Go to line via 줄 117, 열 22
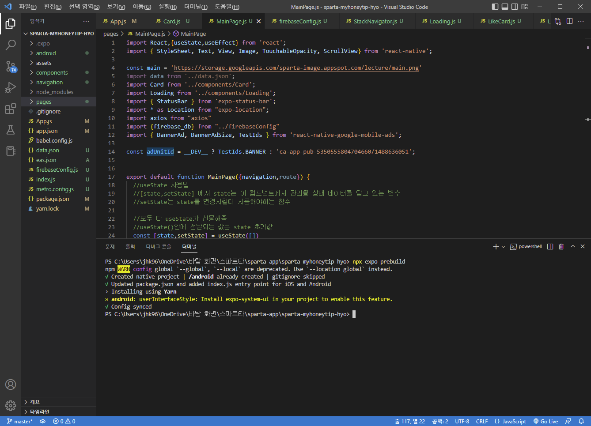Screen dimensions: 591x426 click(x=410, y=421)
